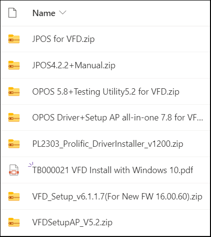Open JPOS for VFD.zip
211x237 pixels.
(63, 39)
